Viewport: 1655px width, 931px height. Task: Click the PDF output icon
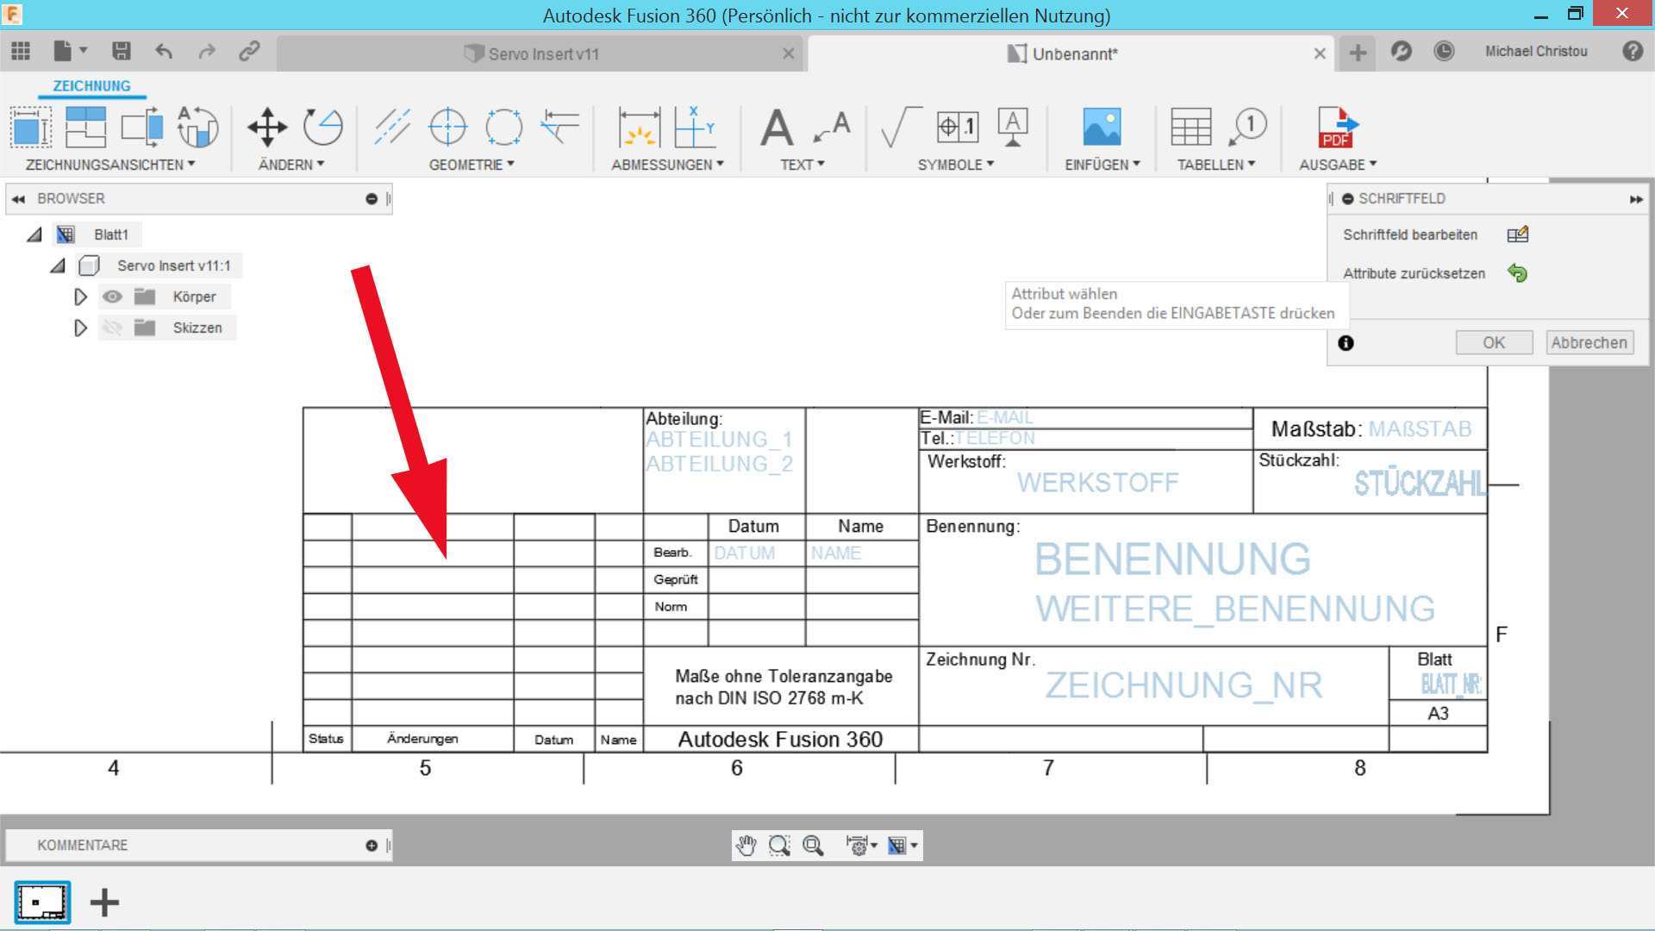coord(1337,128)
